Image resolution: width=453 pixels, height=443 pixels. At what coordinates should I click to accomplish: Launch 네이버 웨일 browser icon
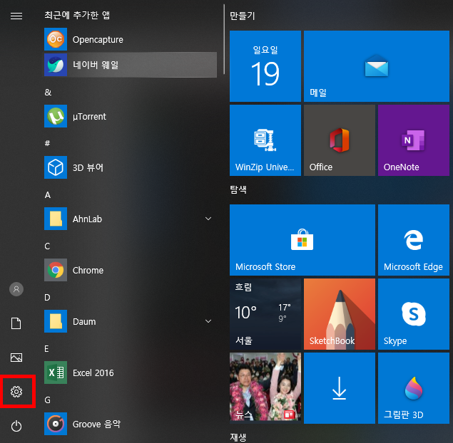coord(56,65)
